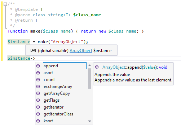The width and height of the screenshot is (181, 131).
Task: Choose getIteratorClass from completion list
Action: (58, 114)
